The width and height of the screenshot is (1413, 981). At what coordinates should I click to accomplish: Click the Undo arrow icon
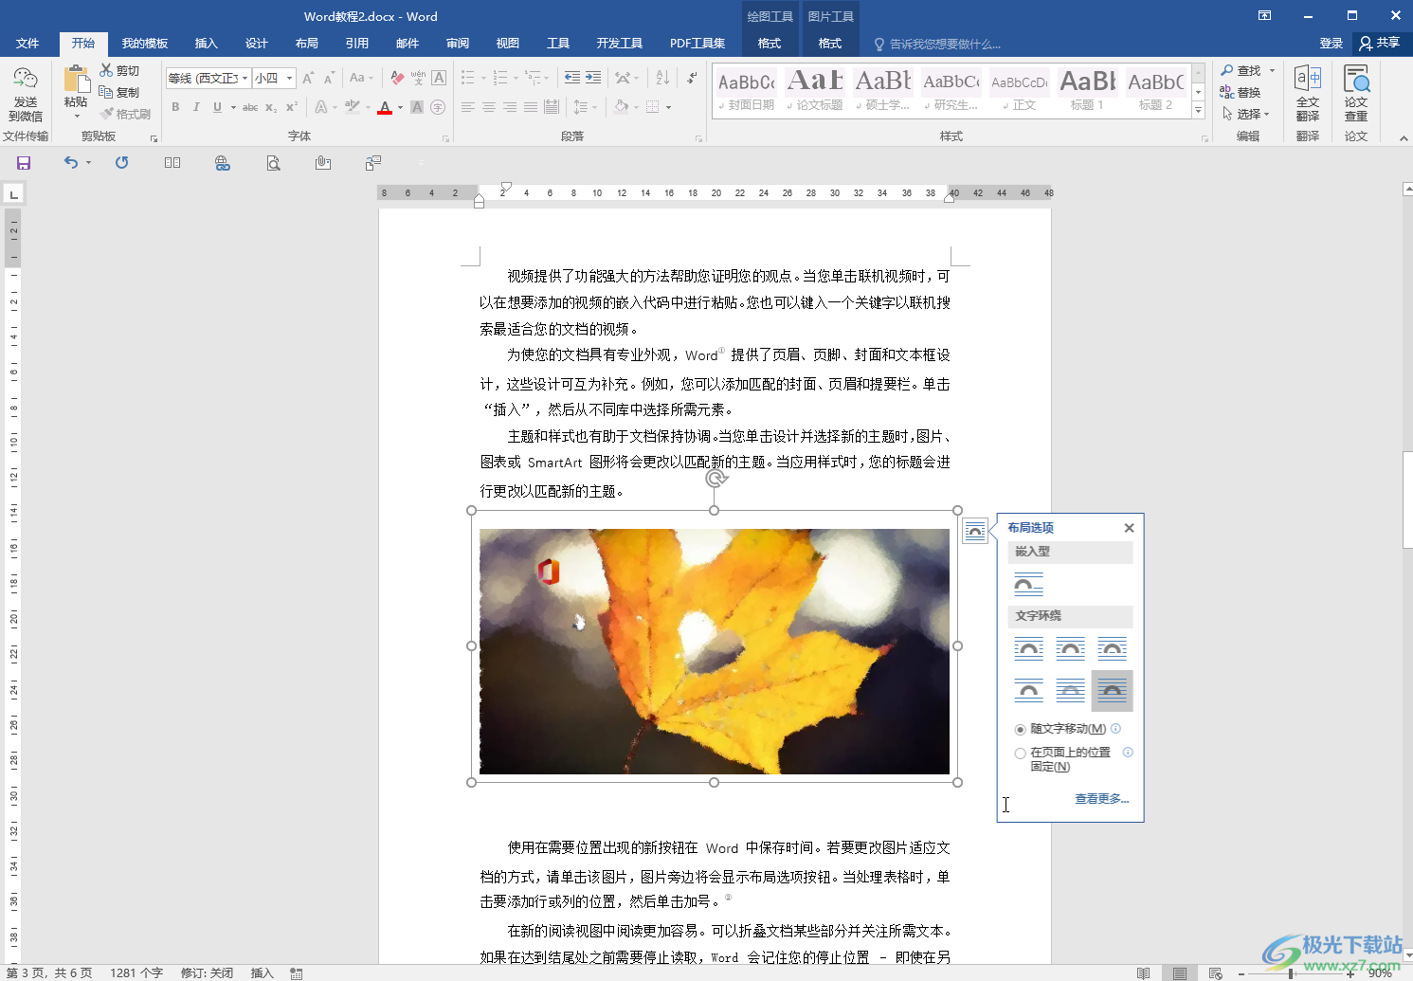click(71, 163)
